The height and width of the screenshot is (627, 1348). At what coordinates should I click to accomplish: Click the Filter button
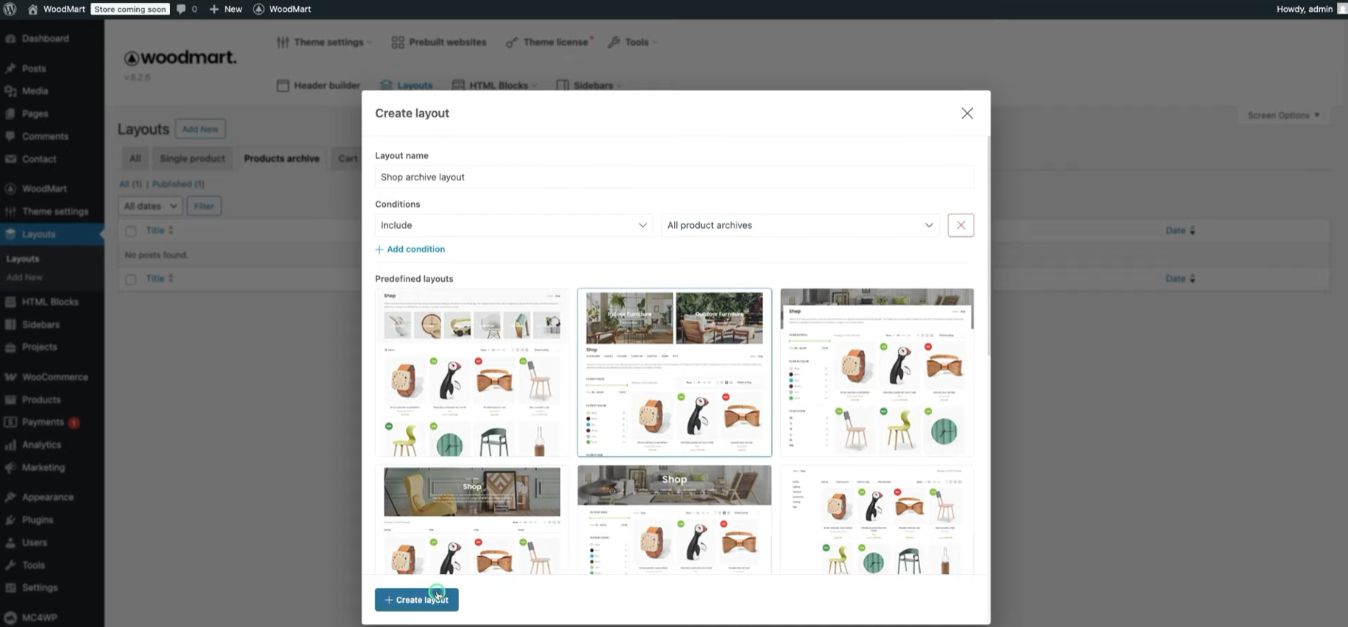[204, 206]
